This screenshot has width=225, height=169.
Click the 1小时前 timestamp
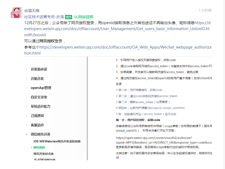[205, 10]
